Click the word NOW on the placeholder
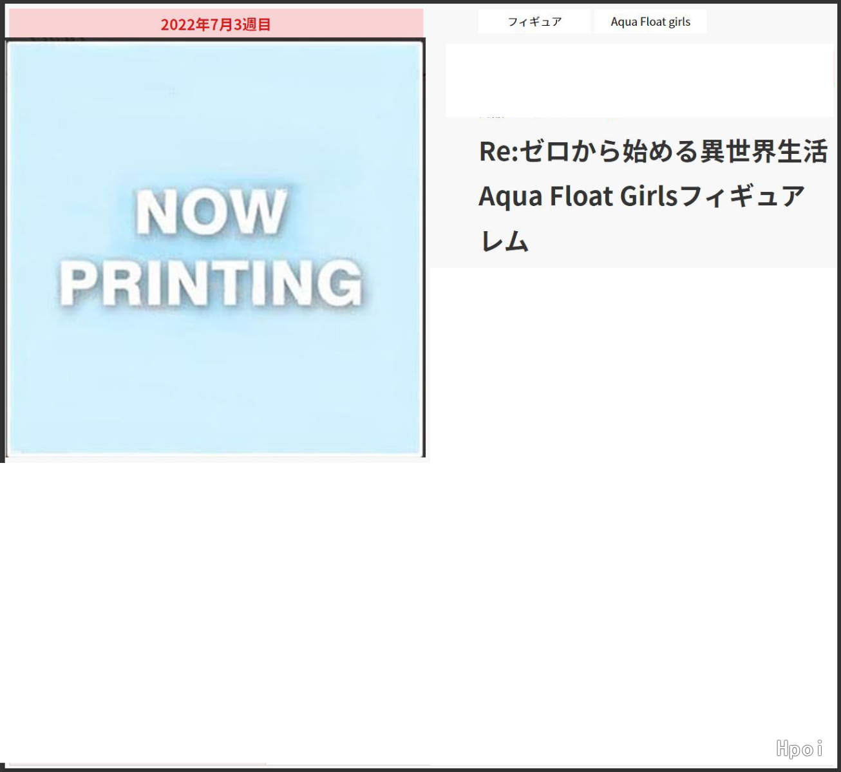This screenshot has width=841, height=772. [211, 212]
